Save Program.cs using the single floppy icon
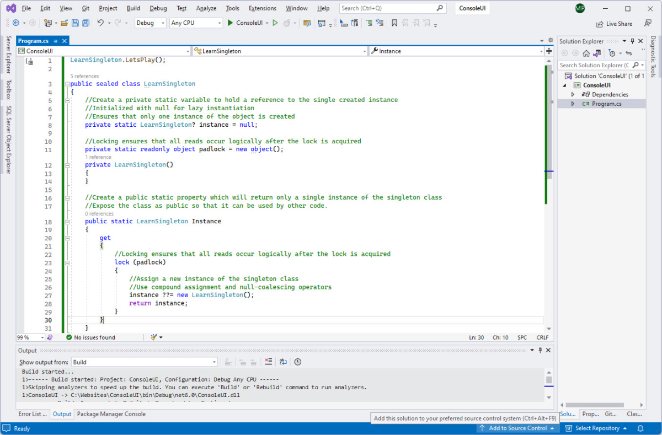This screenshot has width=662, height=435. (x=75, y=23)
